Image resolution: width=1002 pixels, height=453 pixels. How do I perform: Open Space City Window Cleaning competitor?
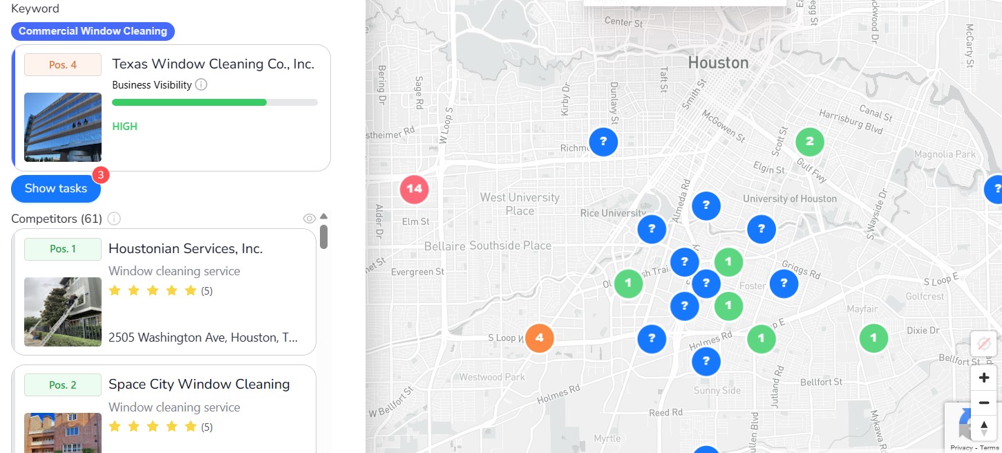[x=199, y=385]
